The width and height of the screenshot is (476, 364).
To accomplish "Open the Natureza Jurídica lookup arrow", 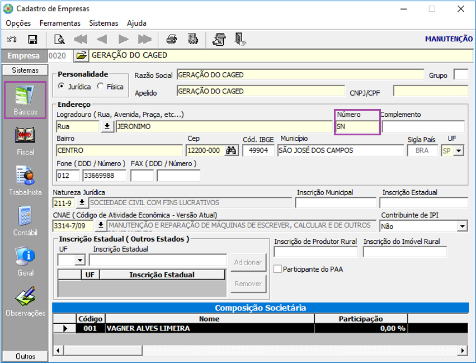I will (x=82, y=202).
